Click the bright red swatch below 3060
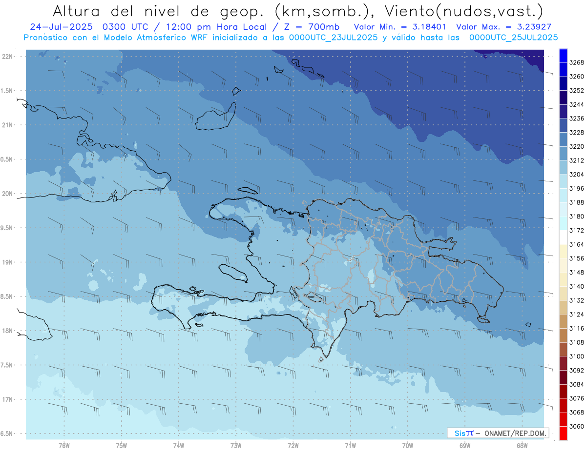The image size is (586, 452). (x=563, y=433)
